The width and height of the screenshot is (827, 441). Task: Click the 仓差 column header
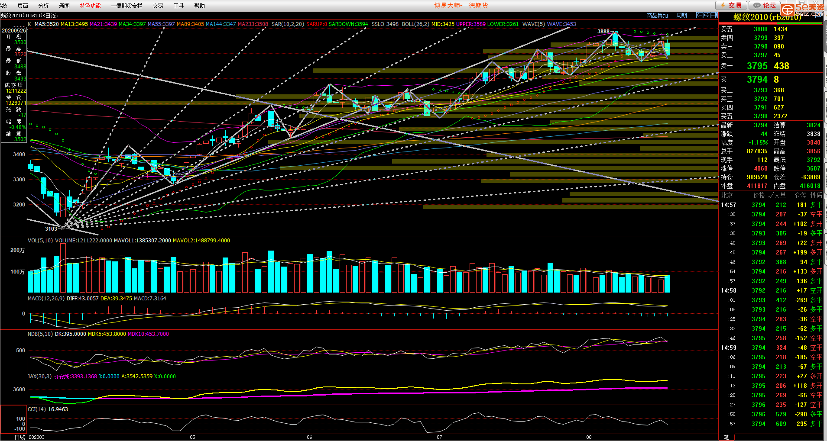coord(801,195)
